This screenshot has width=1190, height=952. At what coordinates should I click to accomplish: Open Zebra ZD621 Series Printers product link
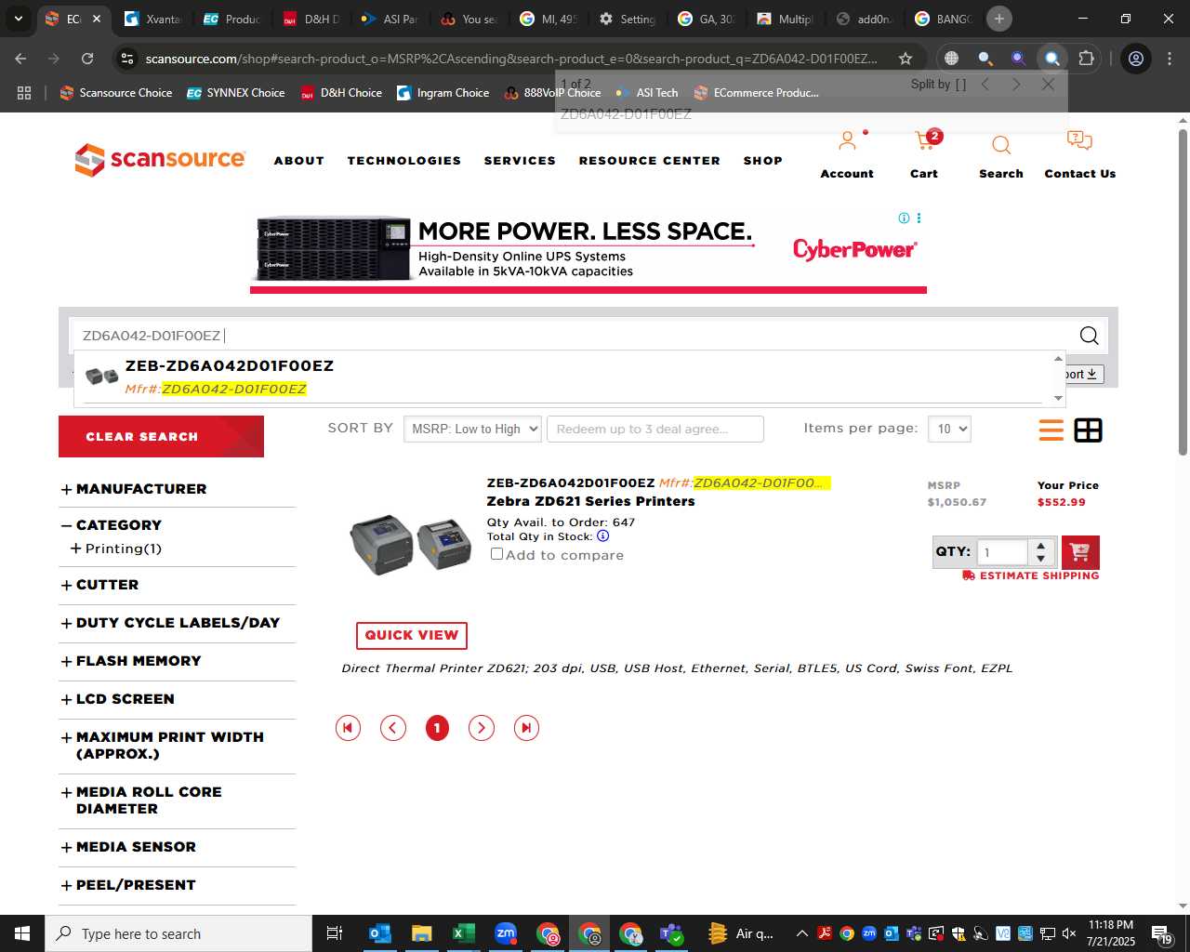coord(590,501)
